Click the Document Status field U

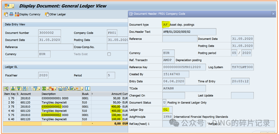(164, 102)
